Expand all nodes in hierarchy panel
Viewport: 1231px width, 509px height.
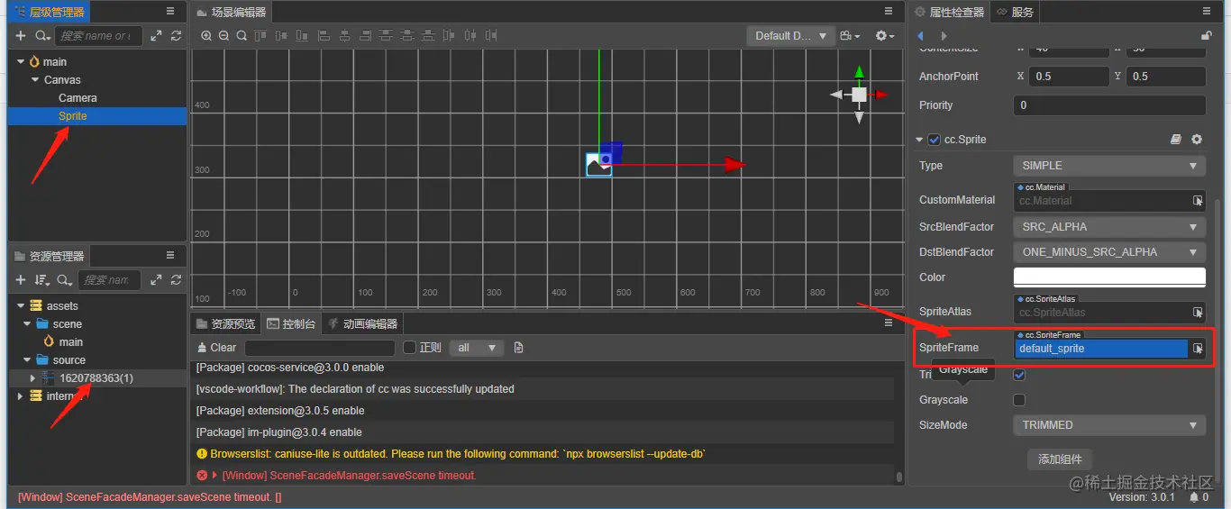click(157, 36)
